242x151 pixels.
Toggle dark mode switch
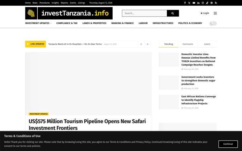(213, 23)
